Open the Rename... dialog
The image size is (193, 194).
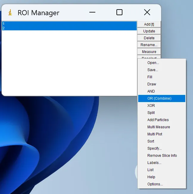(x=149, y=45)
